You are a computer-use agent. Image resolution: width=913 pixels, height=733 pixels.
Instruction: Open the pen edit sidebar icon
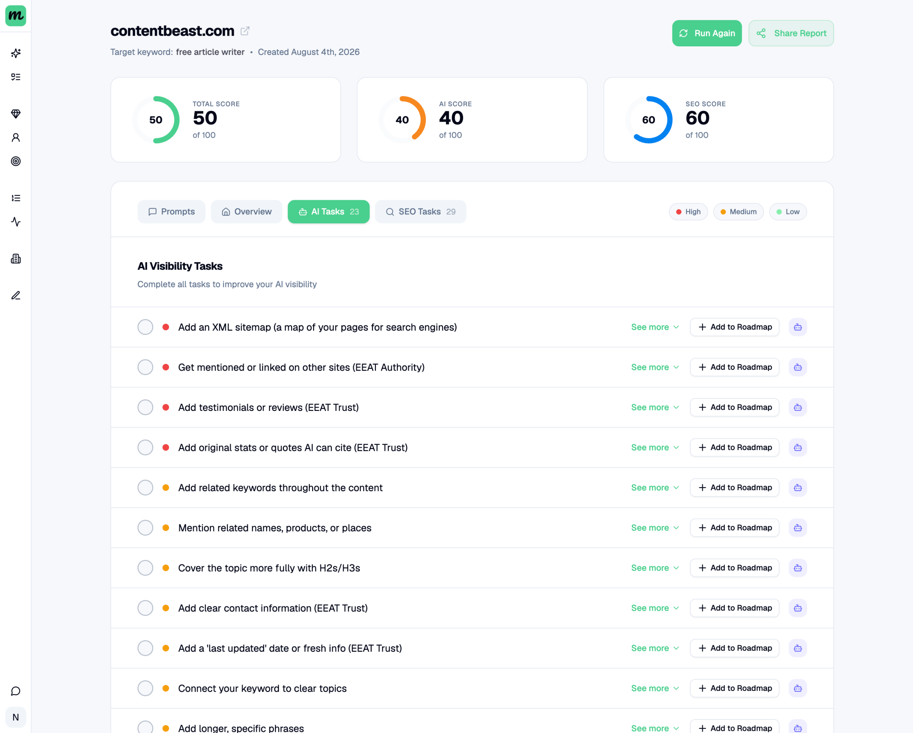(x=16, y=295)
